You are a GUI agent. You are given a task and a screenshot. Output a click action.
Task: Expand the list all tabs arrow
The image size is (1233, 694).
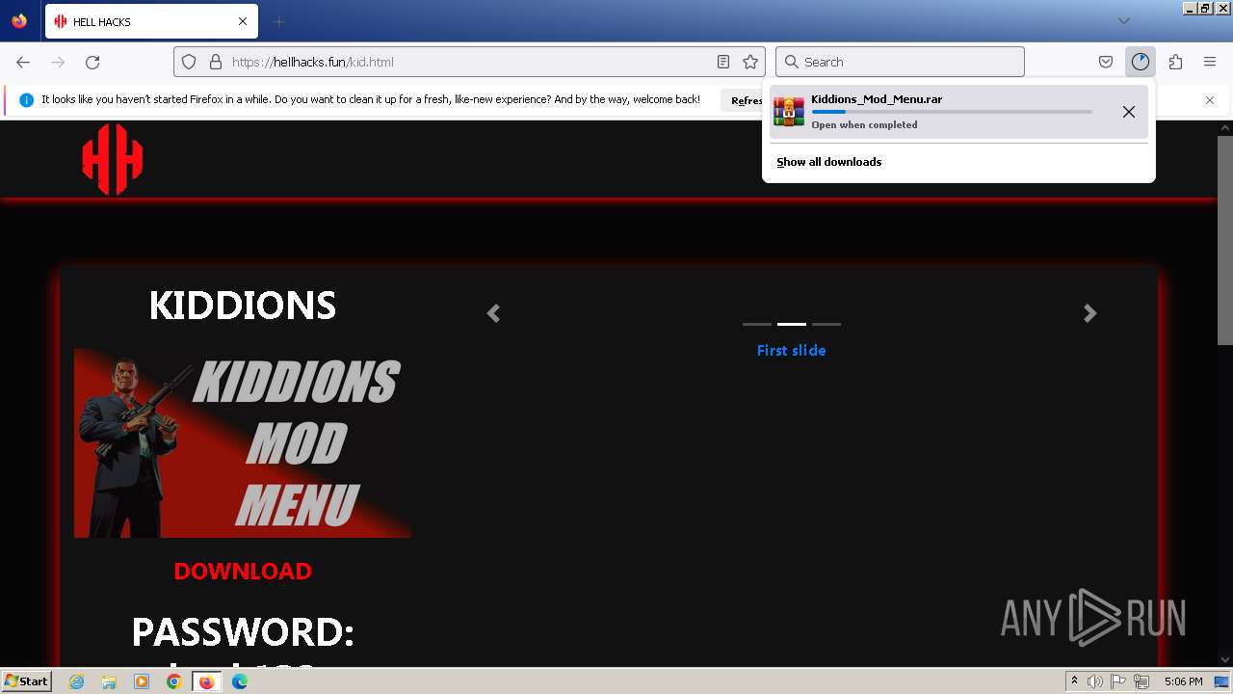[1123, 21]
